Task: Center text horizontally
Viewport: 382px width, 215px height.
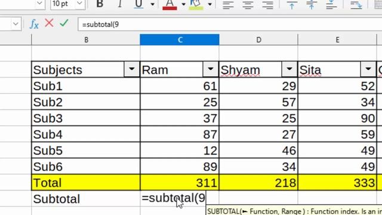Action: pyautogui.click(x=248, y=5)
